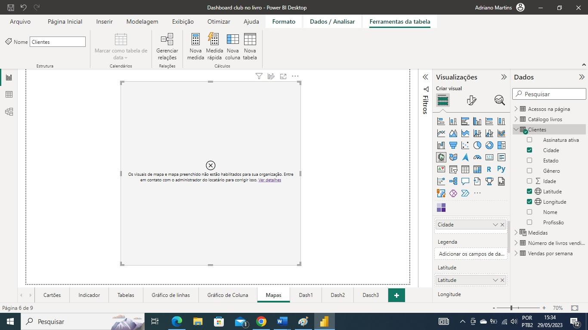
Task: Uncheck the Cidade field
Action: coord(529,150)
